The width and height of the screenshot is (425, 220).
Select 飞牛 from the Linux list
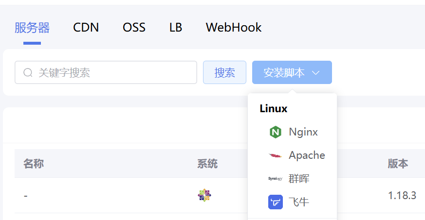click(x=299, y=202)
